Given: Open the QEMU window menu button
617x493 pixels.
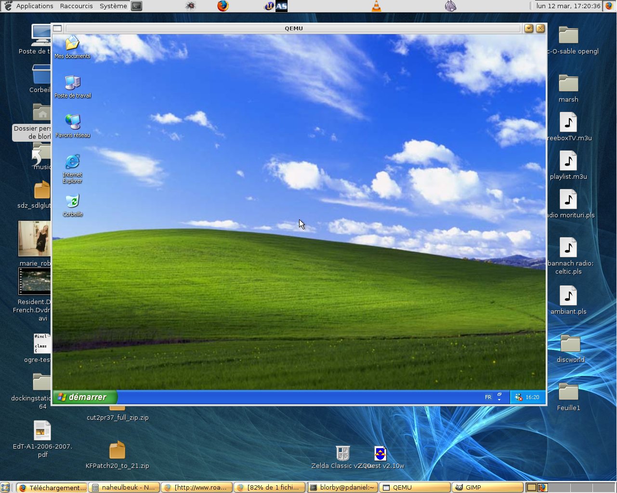Looking at the screenshot, I should 57,28.
